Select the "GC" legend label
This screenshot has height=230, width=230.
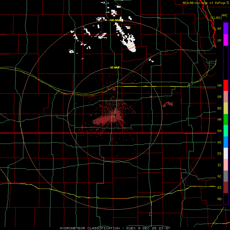tap(219, 176)
